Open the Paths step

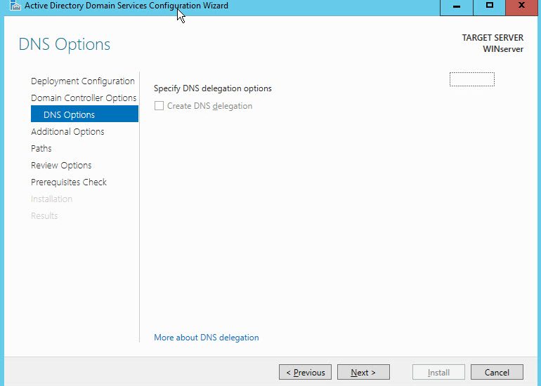coord(41,149)
